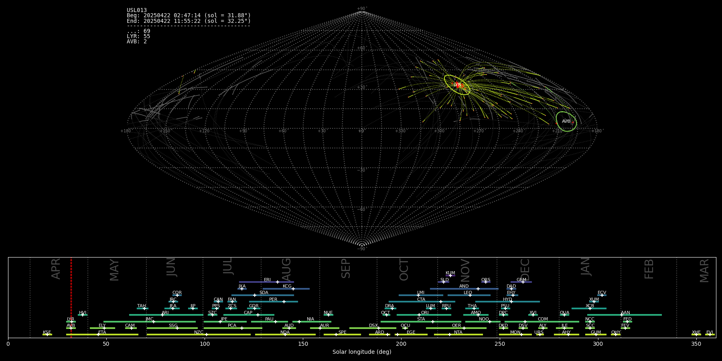The width and height of the screenshot is (722, 361).
Task: Click the KUM shower label in the timeline
Action: (450, 273)
